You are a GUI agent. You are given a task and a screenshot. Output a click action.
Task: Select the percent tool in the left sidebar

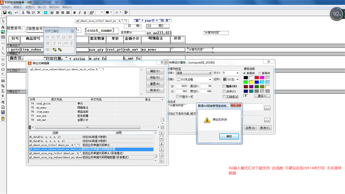point(3,86)
